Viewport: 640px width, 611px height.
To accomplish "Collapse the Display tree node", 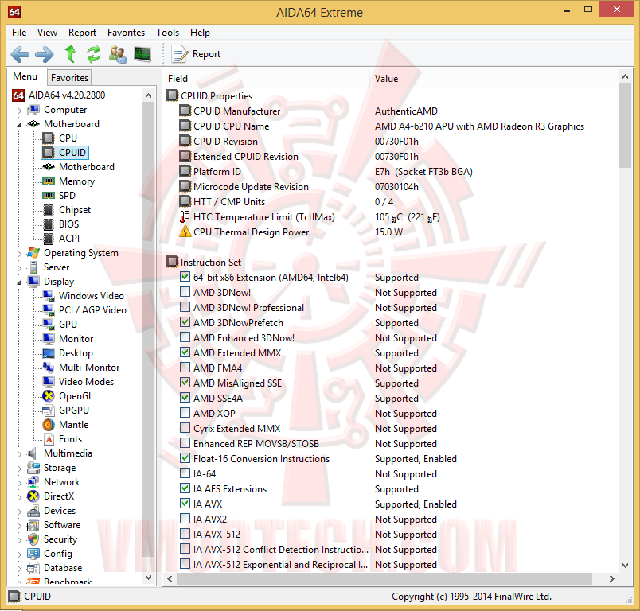I will tap(19, 282).
